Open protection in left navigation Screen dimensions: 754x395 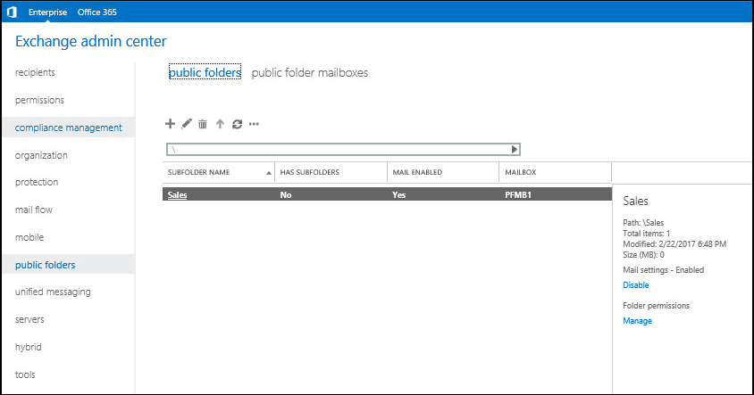click(x=37, y=182)
